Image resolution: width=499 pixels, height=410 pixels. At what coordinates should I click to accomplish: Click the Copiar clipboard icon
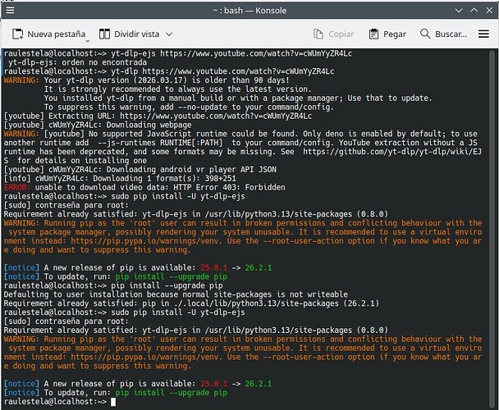tap(318, 34)
